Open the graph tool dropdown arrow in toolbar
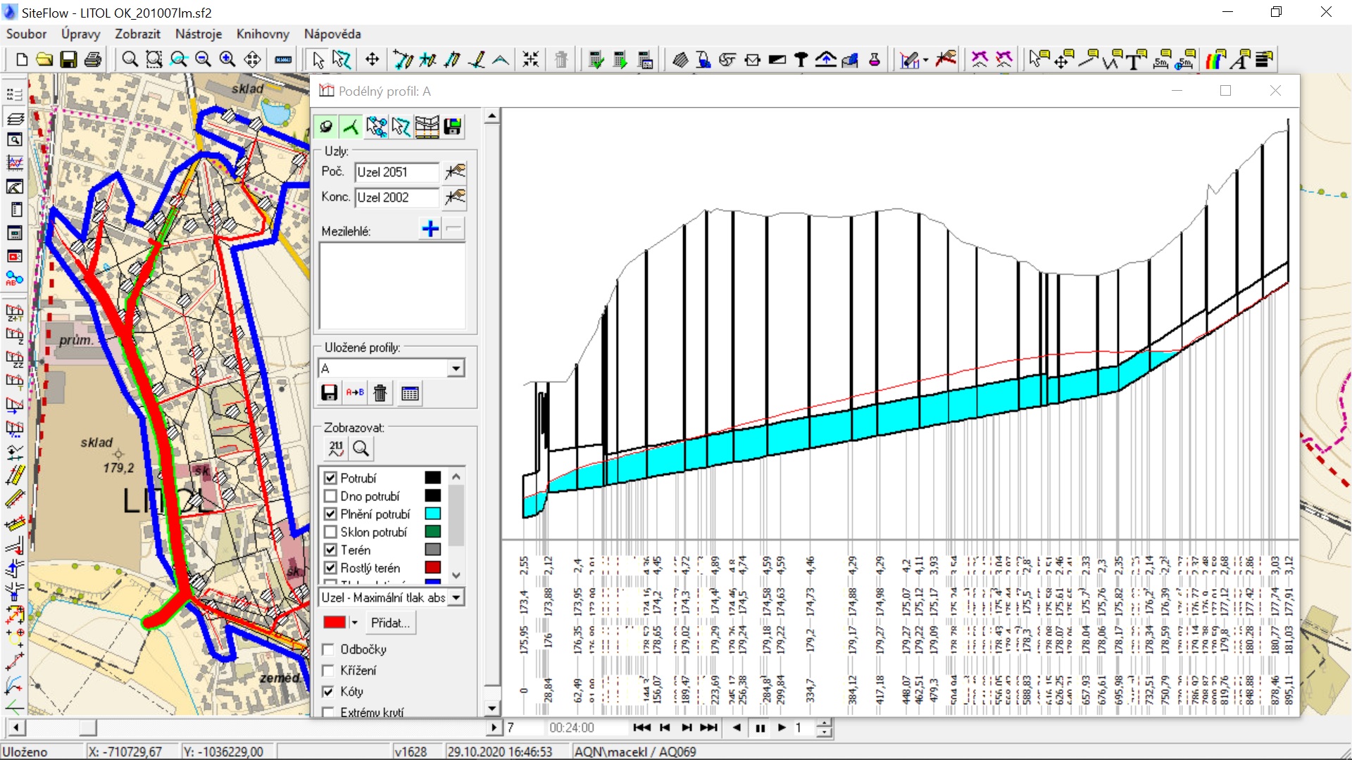Image resolution: width=1352 pixels, height=760 pixels. [925, 60]
